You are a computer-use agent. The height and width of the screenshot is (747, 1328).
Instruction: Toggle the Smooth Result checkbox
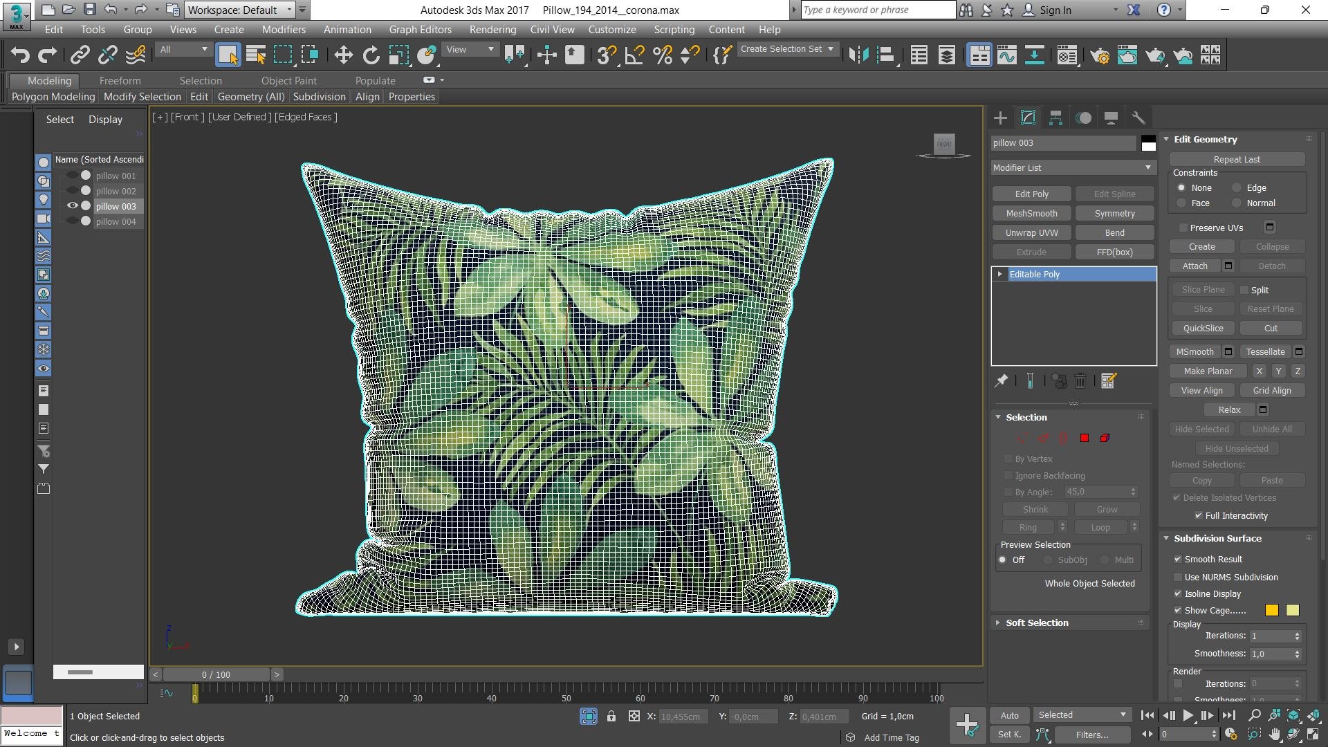coord(1177,559)
